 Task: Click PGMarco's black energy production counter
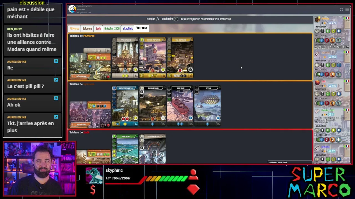point(322,31)
